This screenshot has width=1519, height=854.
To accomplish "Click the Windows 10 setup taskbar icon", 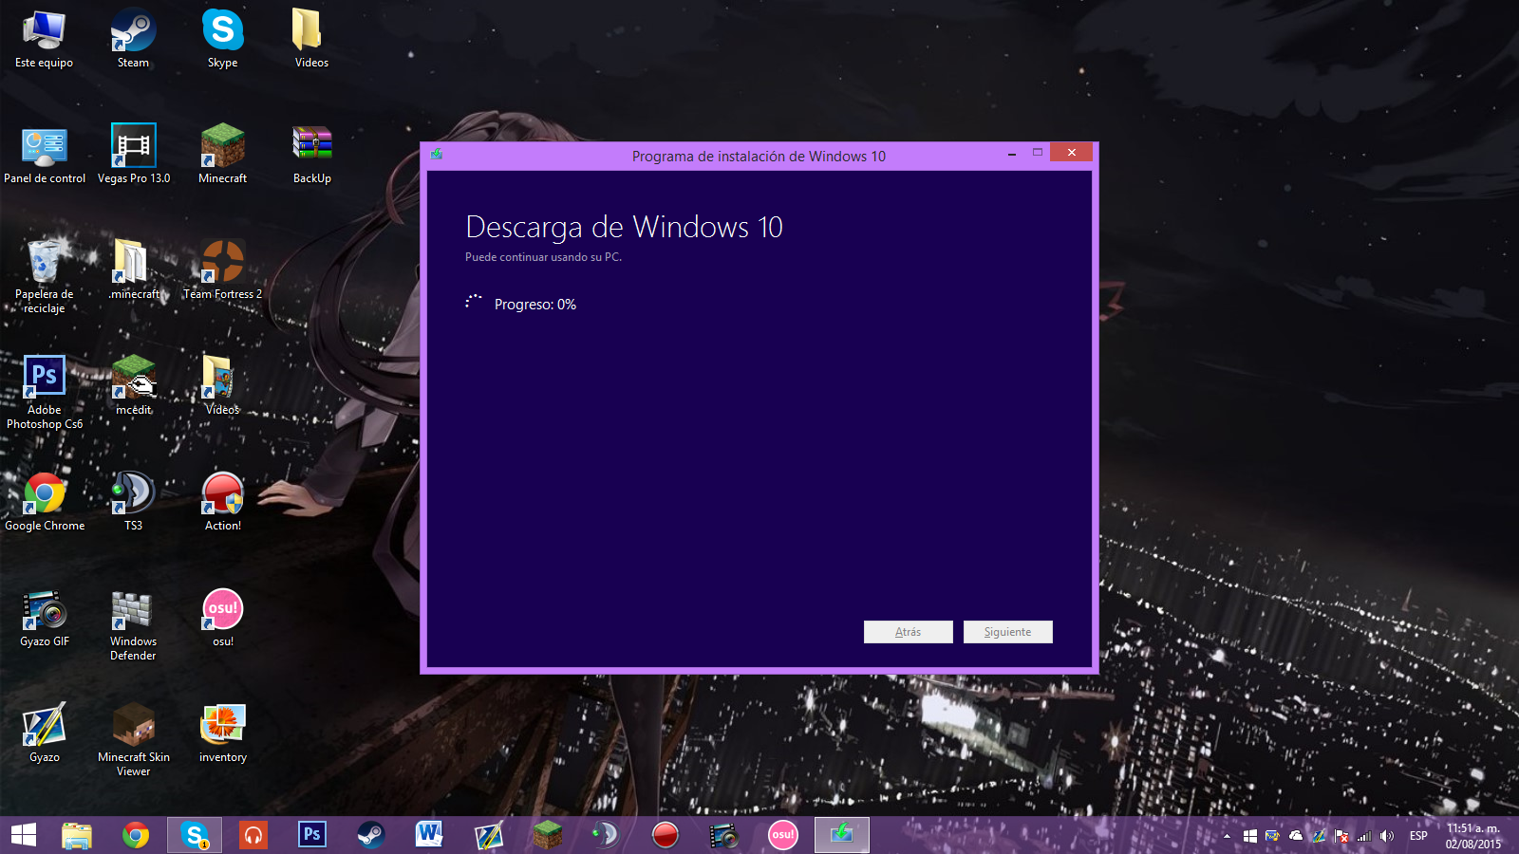I will point(841,835).
